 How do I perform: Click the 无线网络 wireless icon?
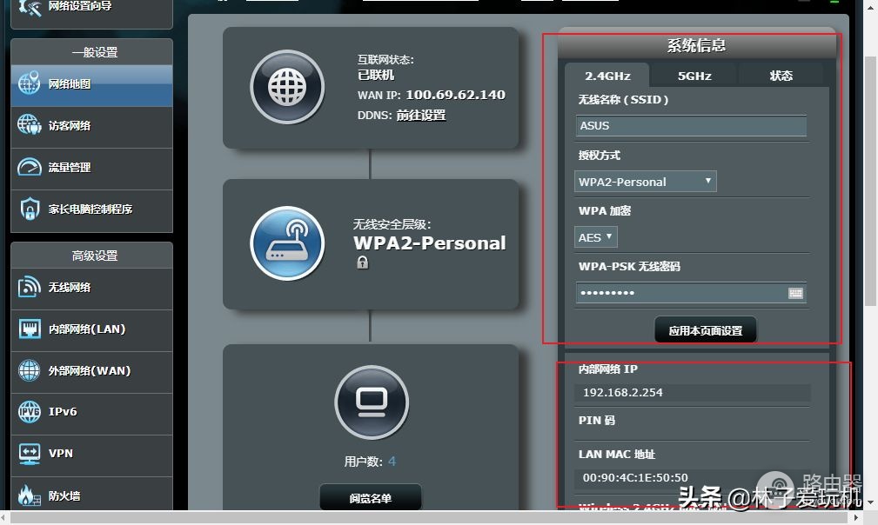29,287
